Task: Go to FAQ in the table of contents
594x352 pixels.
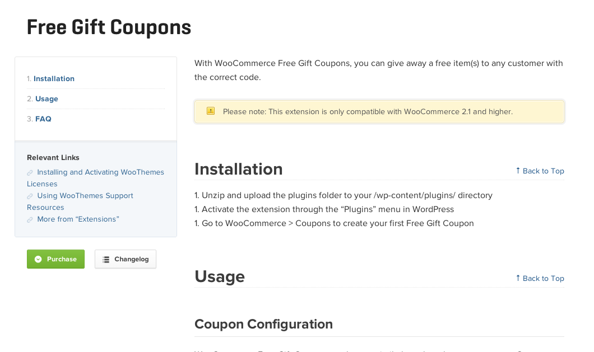Action: pos(43,119)
